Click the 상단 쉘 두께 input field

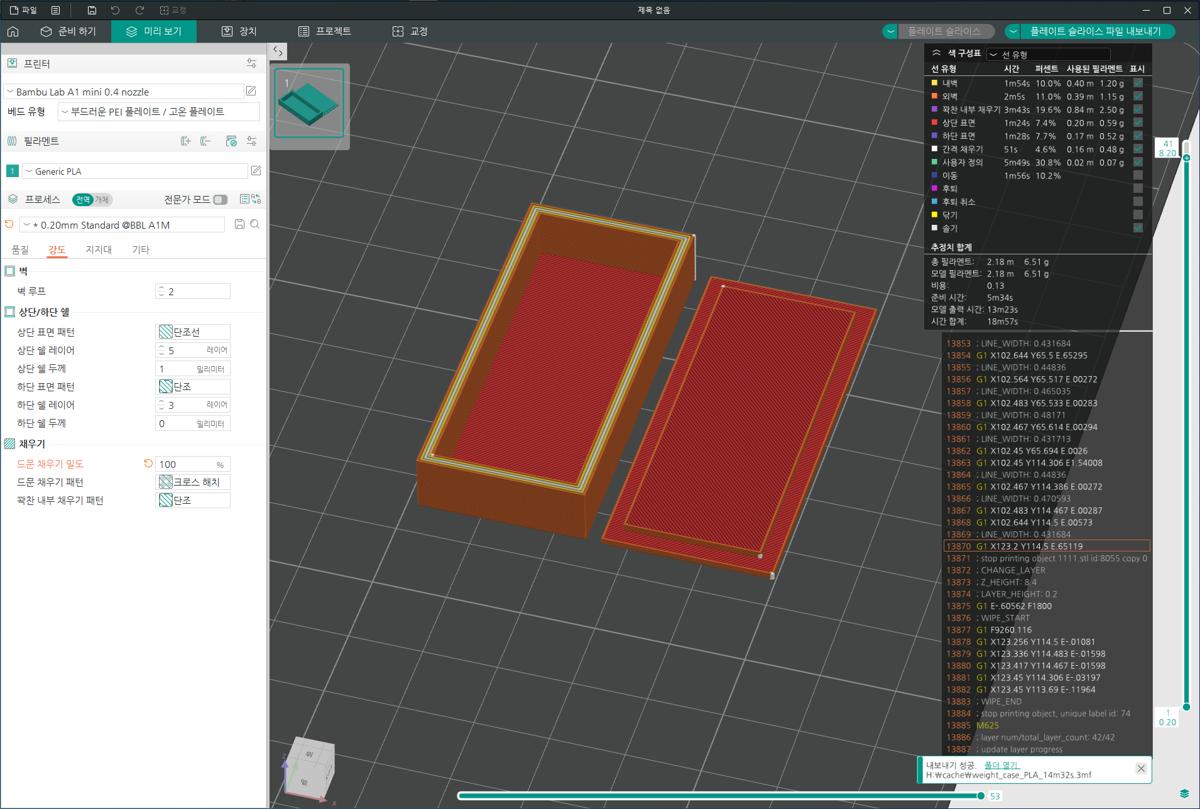193,369
